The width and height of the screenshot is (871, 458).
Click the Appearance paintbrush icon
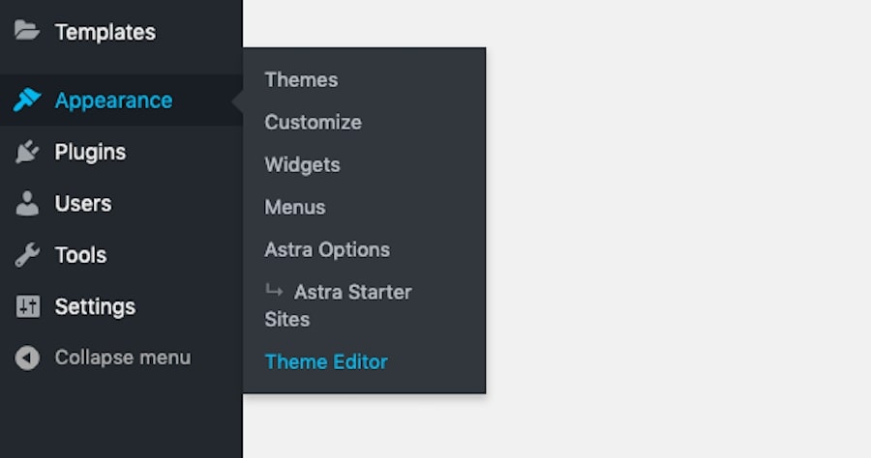27,100
